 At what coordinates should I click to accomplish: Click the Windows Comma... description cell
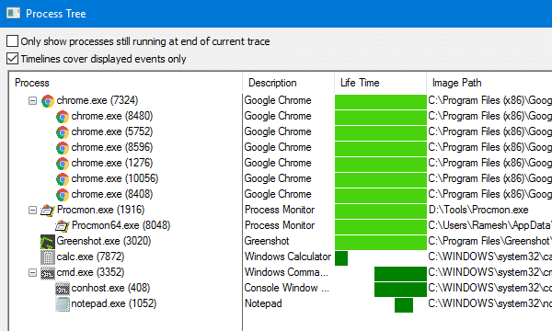[286, 272]
